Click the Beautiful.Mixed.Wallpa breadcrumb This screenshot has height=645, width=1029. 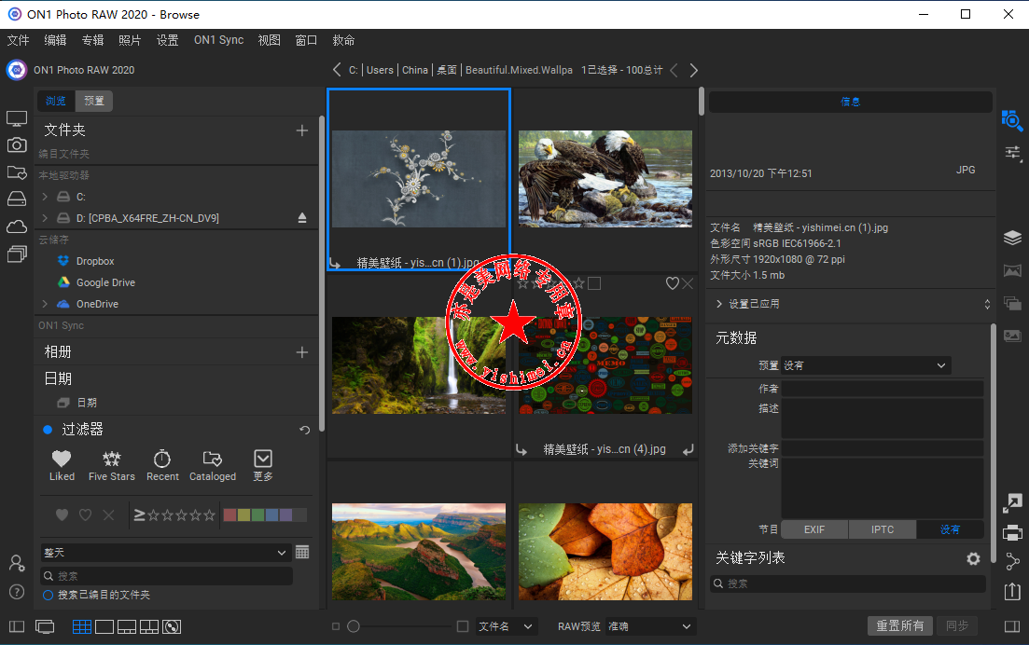coord(519,70)
